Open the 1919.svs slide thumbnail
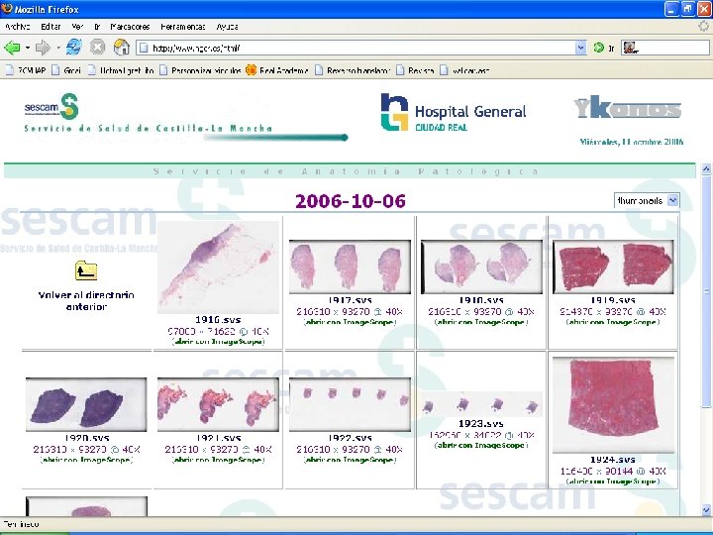 [613, 267]
